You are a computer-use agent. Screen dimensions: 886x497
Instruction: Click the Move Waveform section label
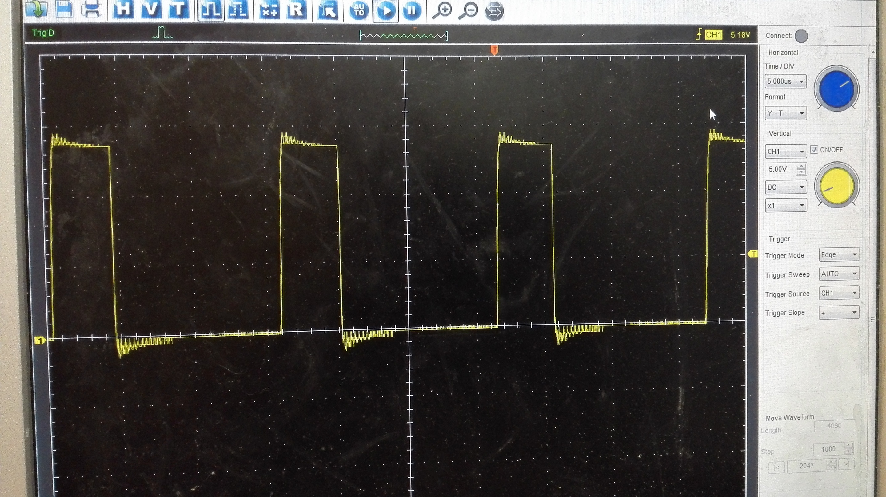pyautogui.click(x=790, y=418)
